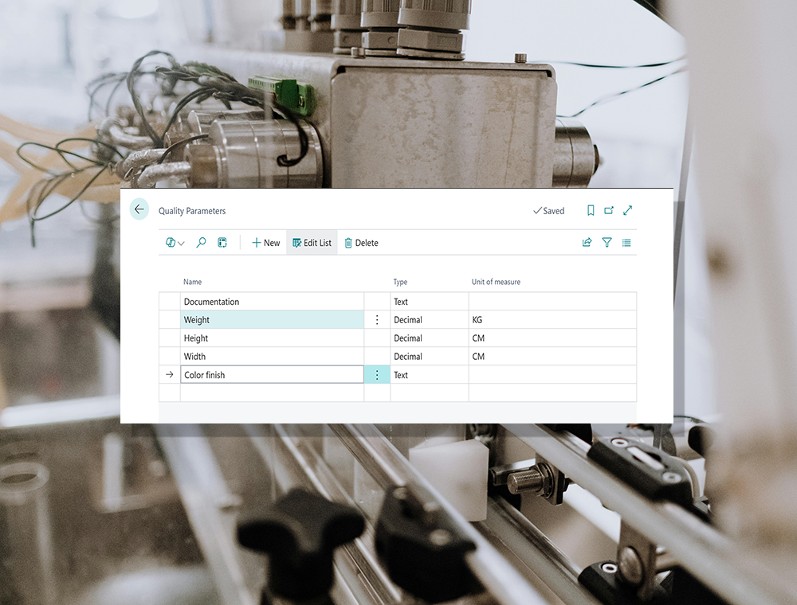Open the analyze view icon beside search
797x605 pixels.
point(222,243)
